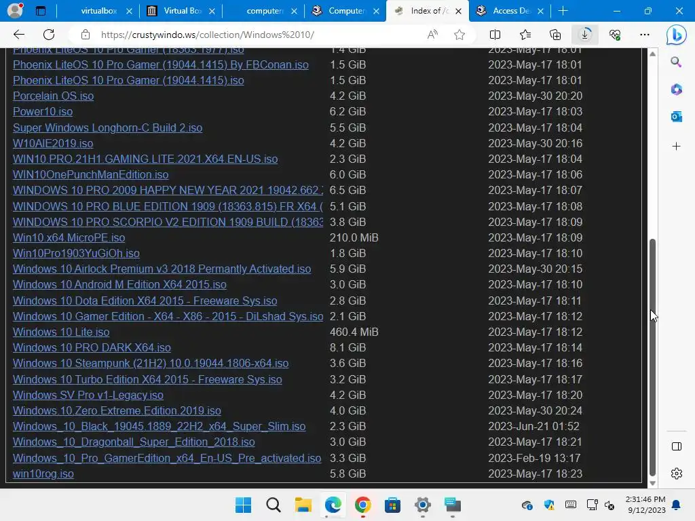The width and height of the screenshot is (695, 521).
Task: Download Windows 10 Lite.iso
Action: click(61, 332)
